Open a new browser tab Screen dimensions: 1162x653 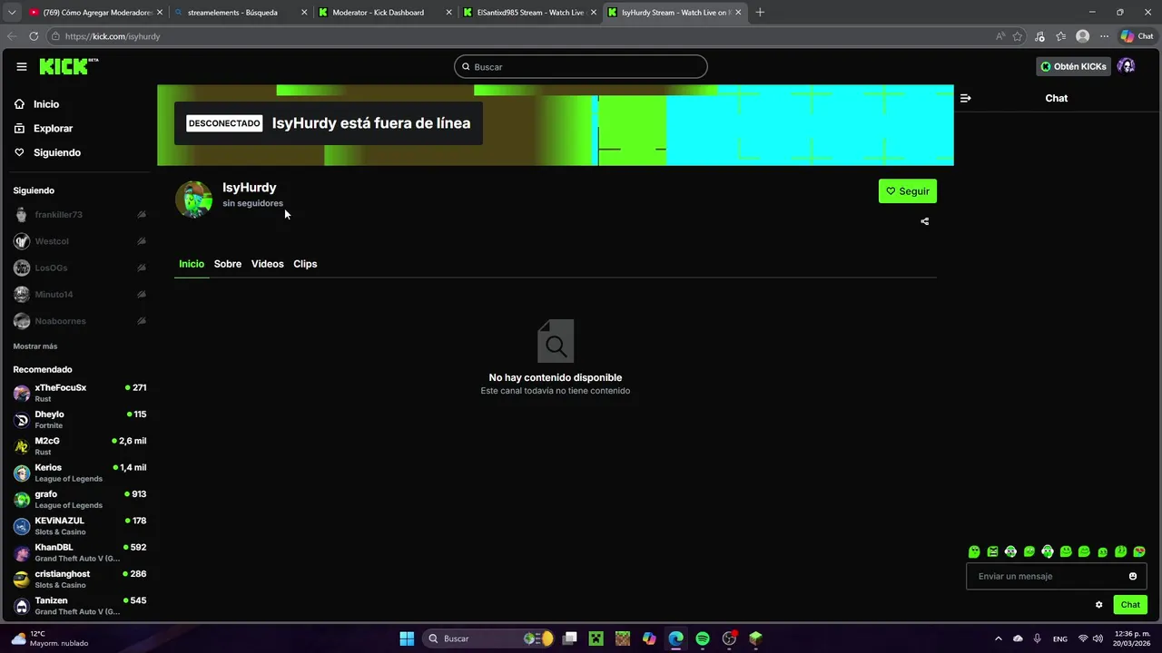[x=760, y=13]
